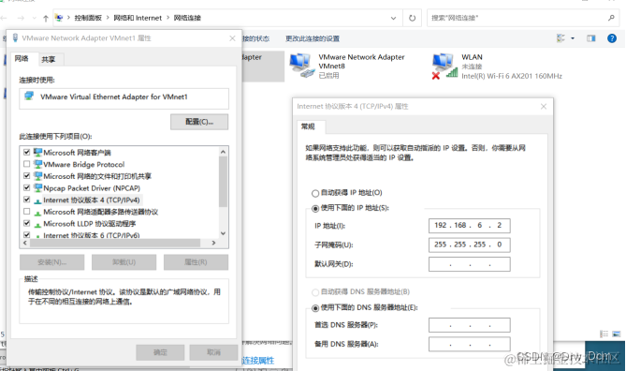This screenshot has height=371, width=626.
Task: Click the VMware Bridge Protocol item icon
Action: [x=38, y=164]
